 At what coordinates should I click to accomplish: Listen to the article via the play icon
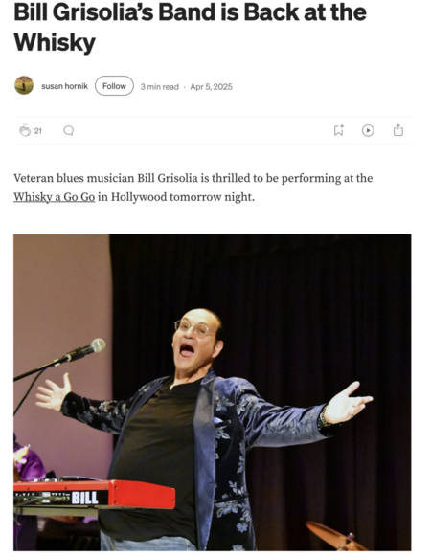coord(368,130)
